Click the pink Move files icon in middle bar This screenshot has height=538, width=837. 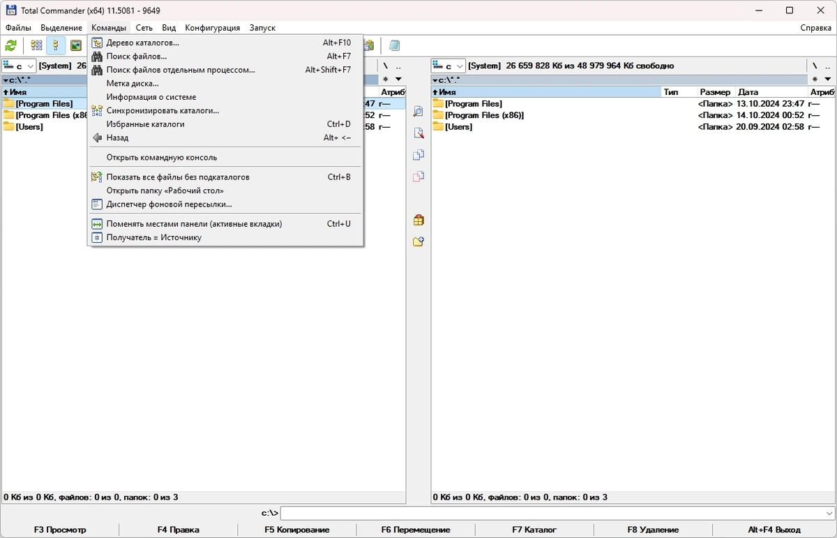pos(418,177)
